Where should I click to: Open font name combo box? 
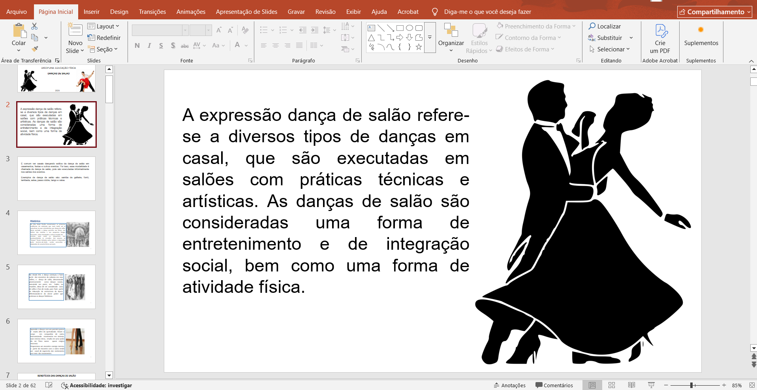pyautogui.click(x=160, y=30)
